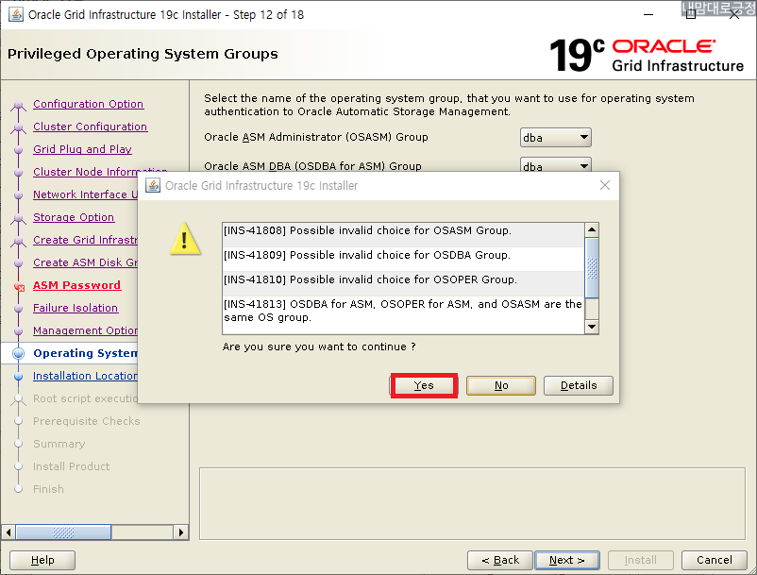The image size is (757, 575).
Task: Click the Java icon in the dialog title bar
Action: [153, 185]
